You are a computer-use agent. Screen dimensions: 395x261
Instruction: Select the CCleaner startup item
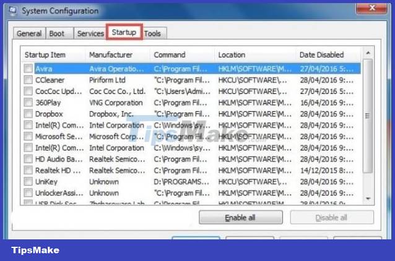pos(50,80)
